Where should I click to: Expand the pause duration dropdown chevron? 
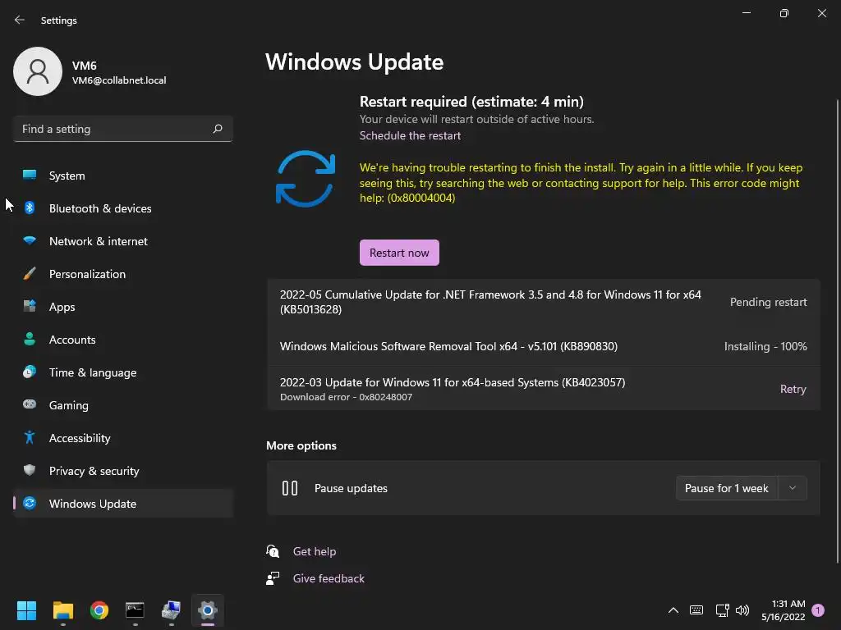click(x=793, y=488)
